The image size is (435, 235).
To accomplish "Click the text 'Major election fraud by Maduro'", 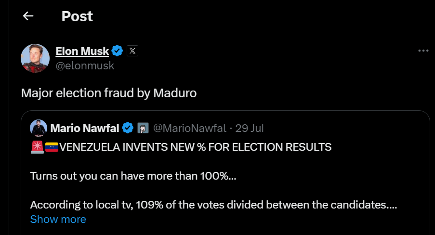I will [109, 93].
